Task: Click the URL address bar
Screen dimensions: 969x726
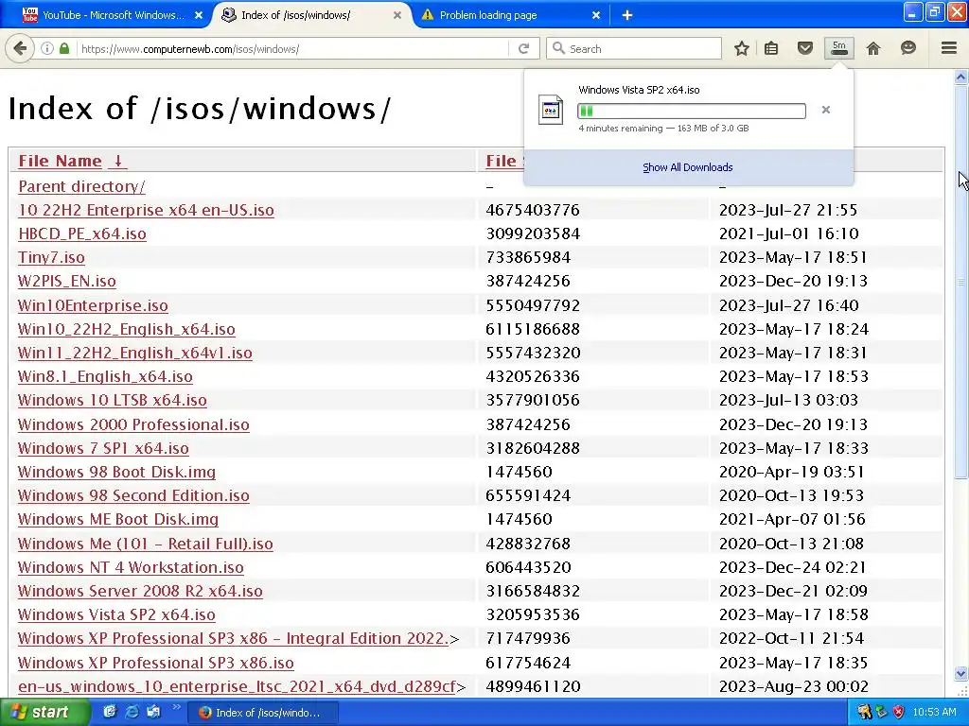Action: [x=291, y=49]
